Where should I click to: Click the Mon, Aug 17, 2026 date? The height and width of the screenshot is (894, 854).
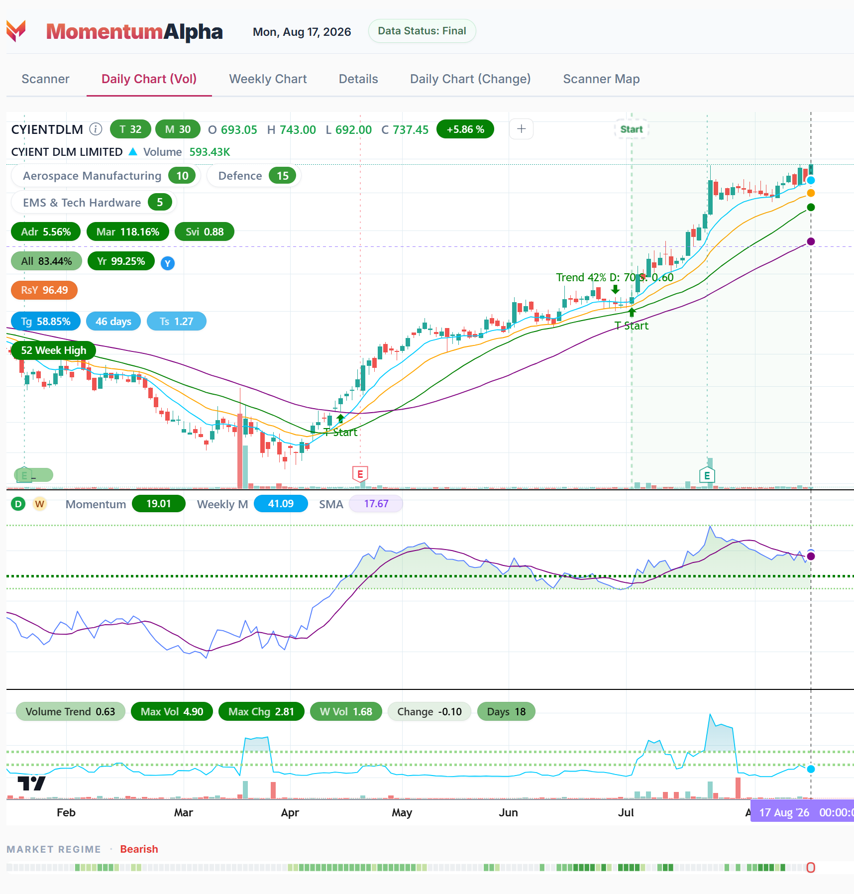[x=302, y=32]
